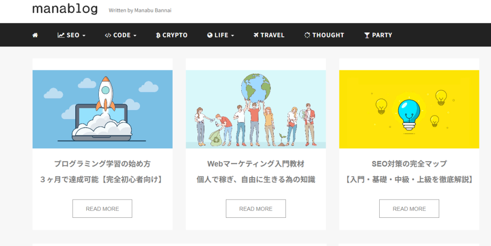
Task: Click READ MORE under programming article
Action: coord(102,209)
